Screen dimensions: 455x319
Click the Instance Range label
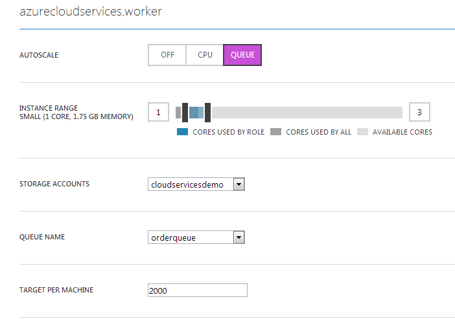pyautogui.click(x=49, y=108)
